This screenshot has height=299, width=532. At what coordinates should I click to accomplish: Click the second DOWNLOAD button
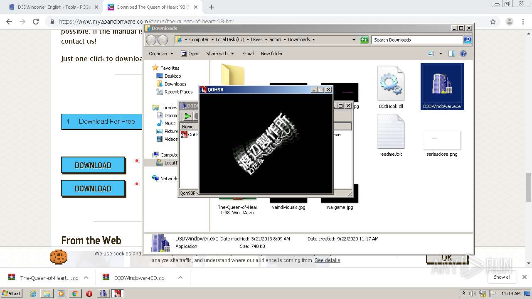point(93,189)
